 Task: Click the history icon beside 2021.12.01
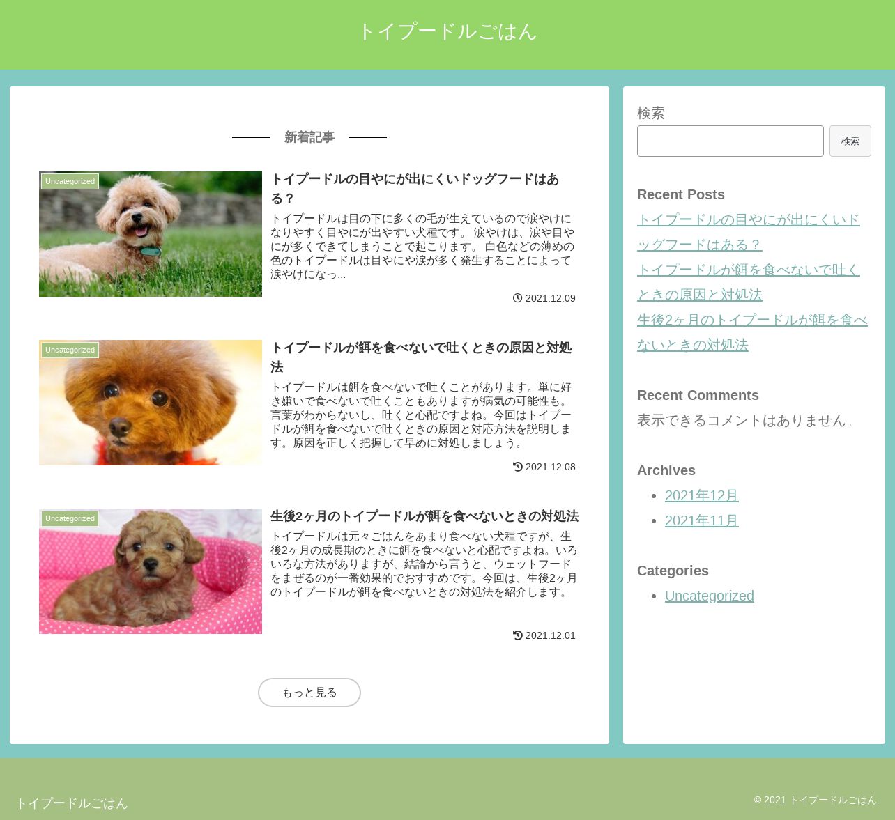pyautogui.click(x=518, y=635)
